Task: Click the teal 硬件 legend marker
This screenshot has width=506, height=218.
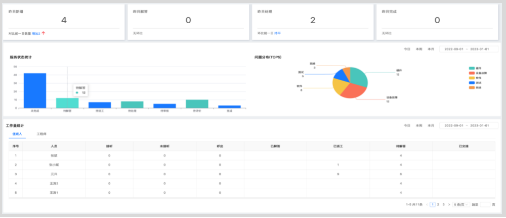Action: coord(472,68)
